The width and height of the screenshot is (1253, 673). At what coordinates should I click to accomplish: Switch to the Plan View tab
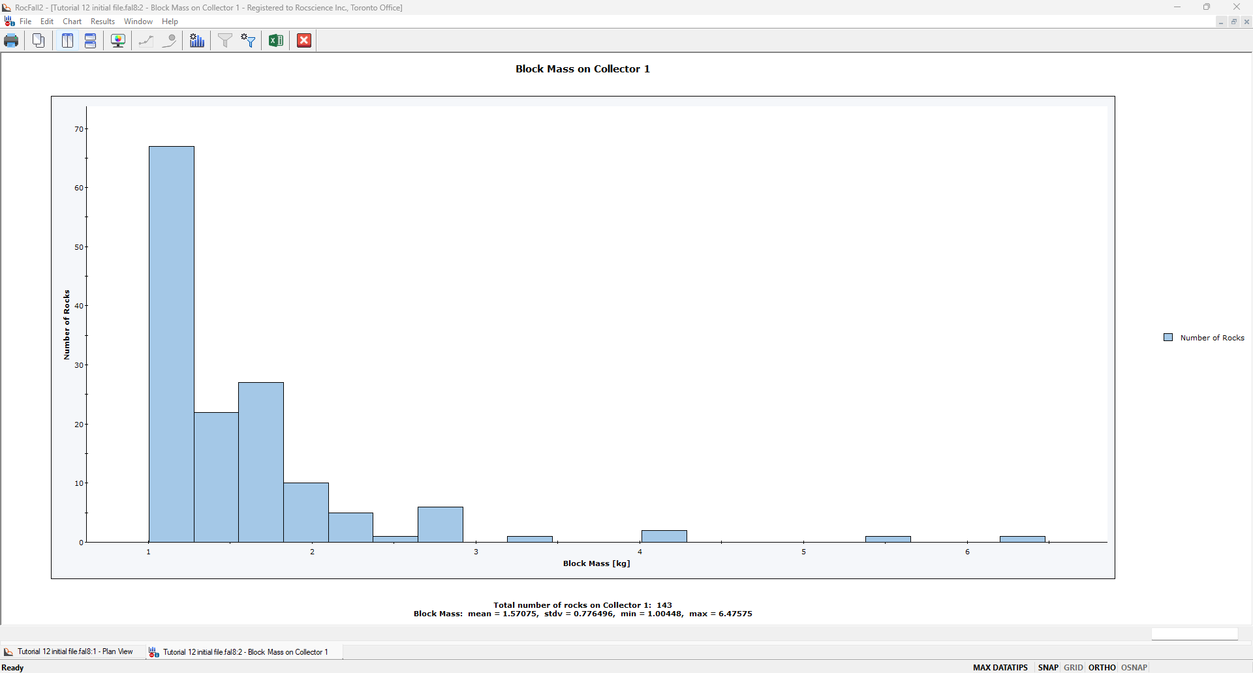point(74,651)
